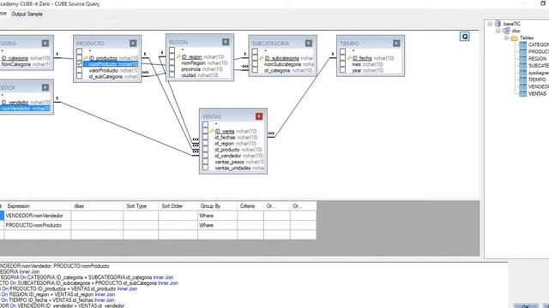This screenshot has width=549, height=308.
Task: Select the CATEGORIA table icon in tree
Action: click(x=522, y=44)
